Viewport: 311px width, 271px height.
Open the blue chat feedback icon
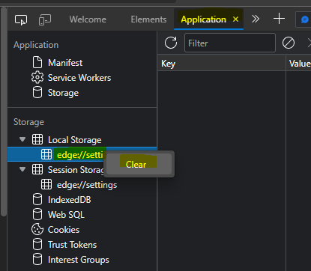click(x=305, y=19)
